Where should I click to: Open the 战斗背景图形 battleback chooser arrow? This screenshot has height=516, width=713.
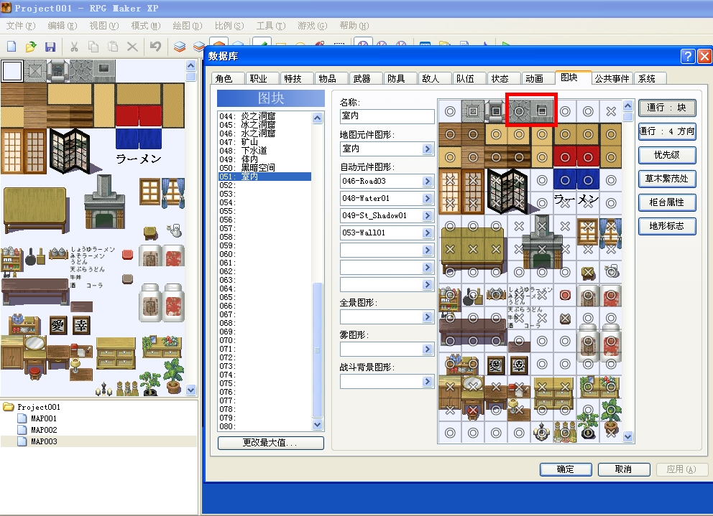pyautogui.click(x=427, y=382)
